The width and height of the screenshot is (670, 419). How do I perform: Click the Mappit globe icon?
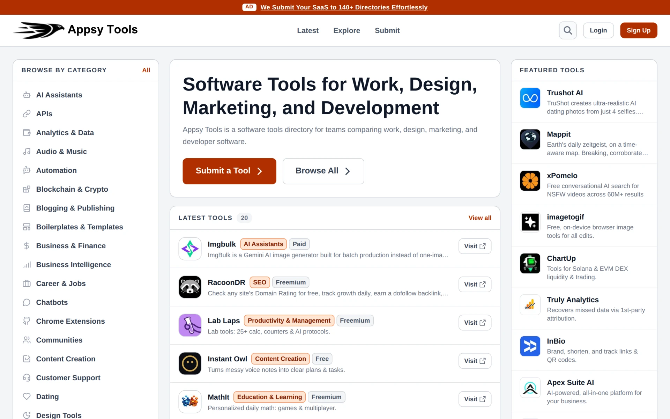pos(530,139)
